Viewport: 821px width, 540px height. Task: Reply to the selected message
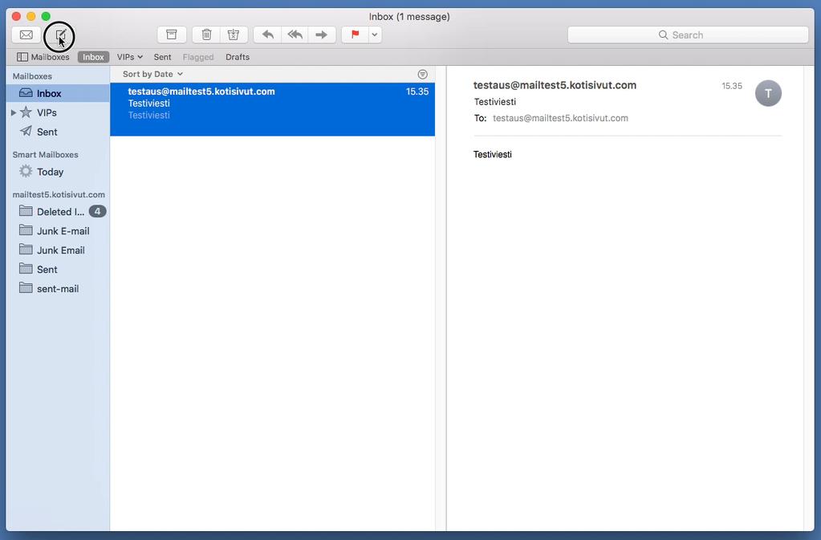point(267,35)
